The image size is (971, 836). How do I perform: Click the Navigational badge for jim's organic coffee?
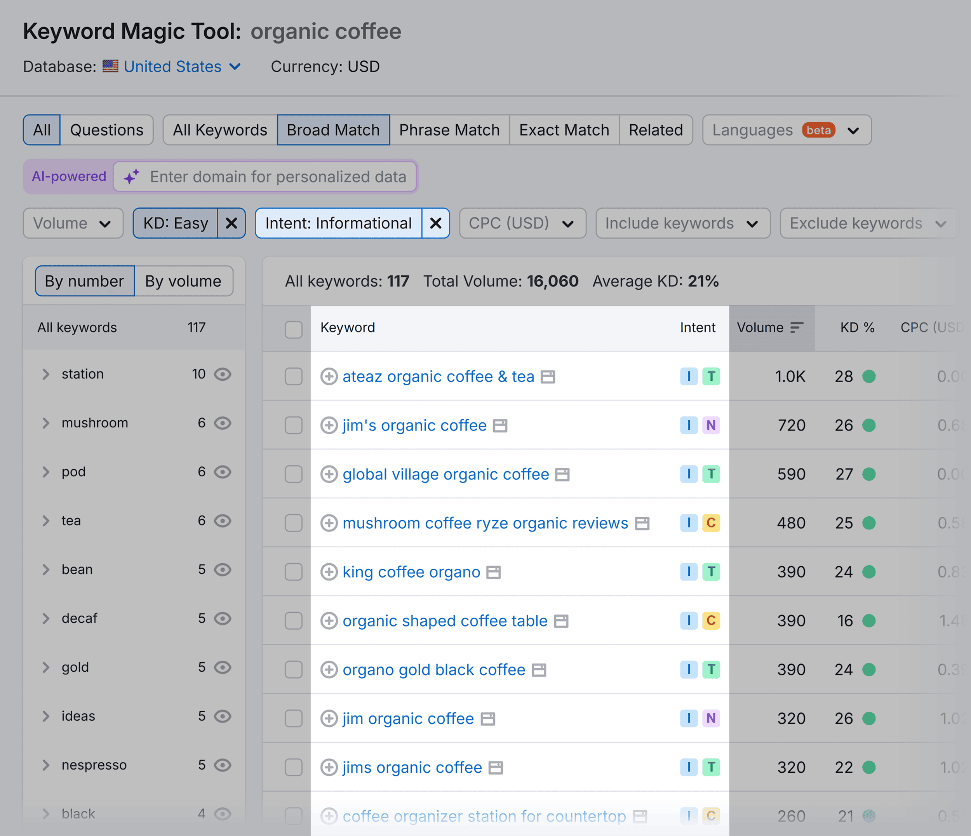(x=711, y=425)
